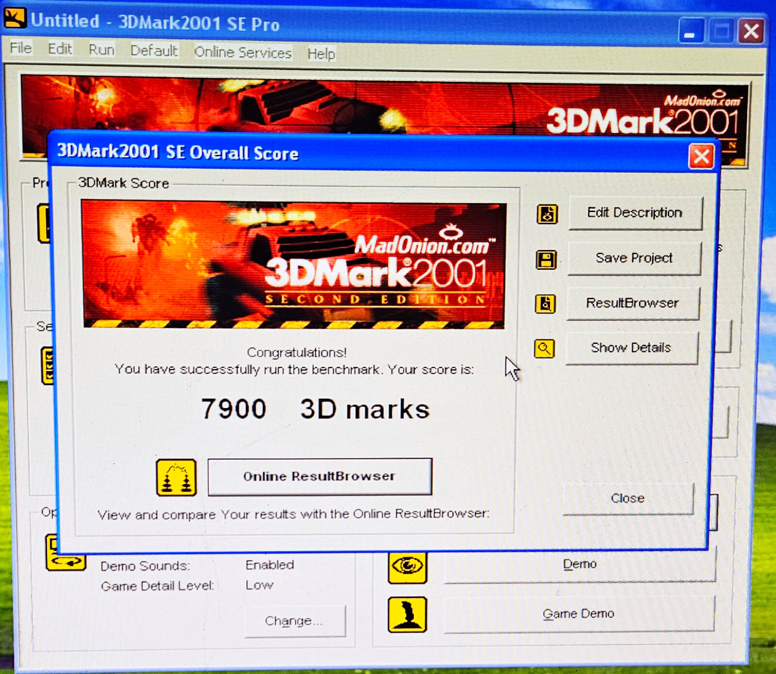
Task: Click the 'Demo Sounds:' label
Action: pyautogui.click(x=145, y=566)
